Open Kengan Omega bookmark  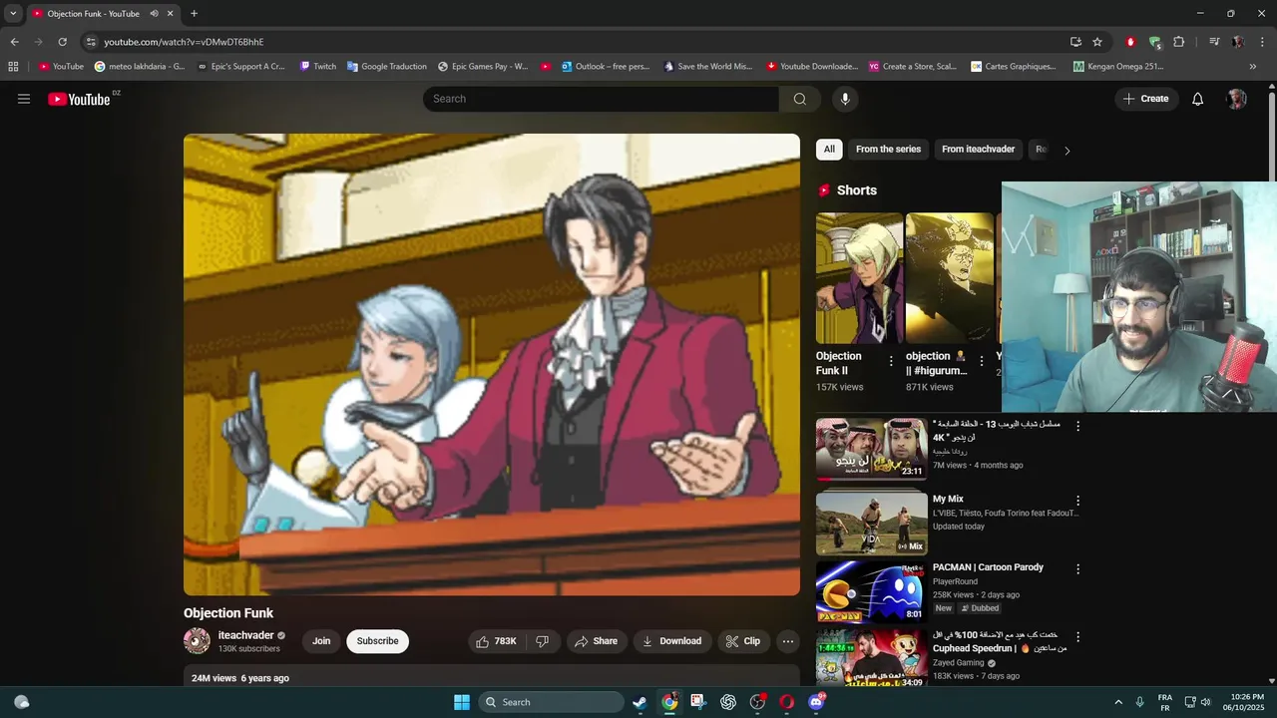pos(1118,67)
